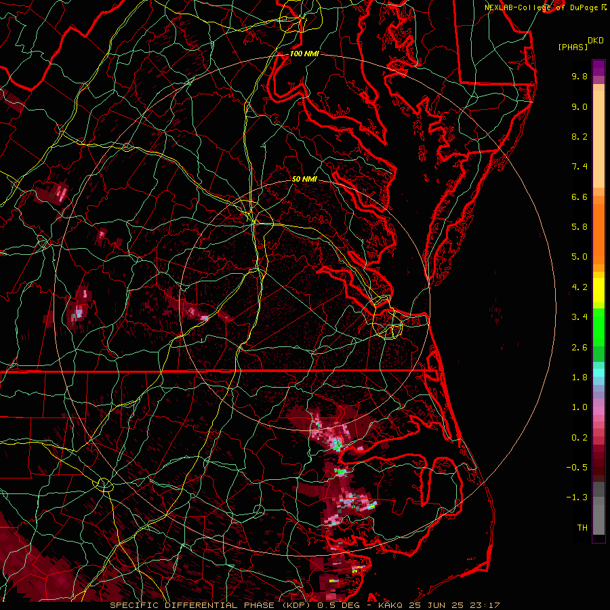Click the orange segment of the color bar
This screenshot has width=610, height=610.
(x=598, y=233)
